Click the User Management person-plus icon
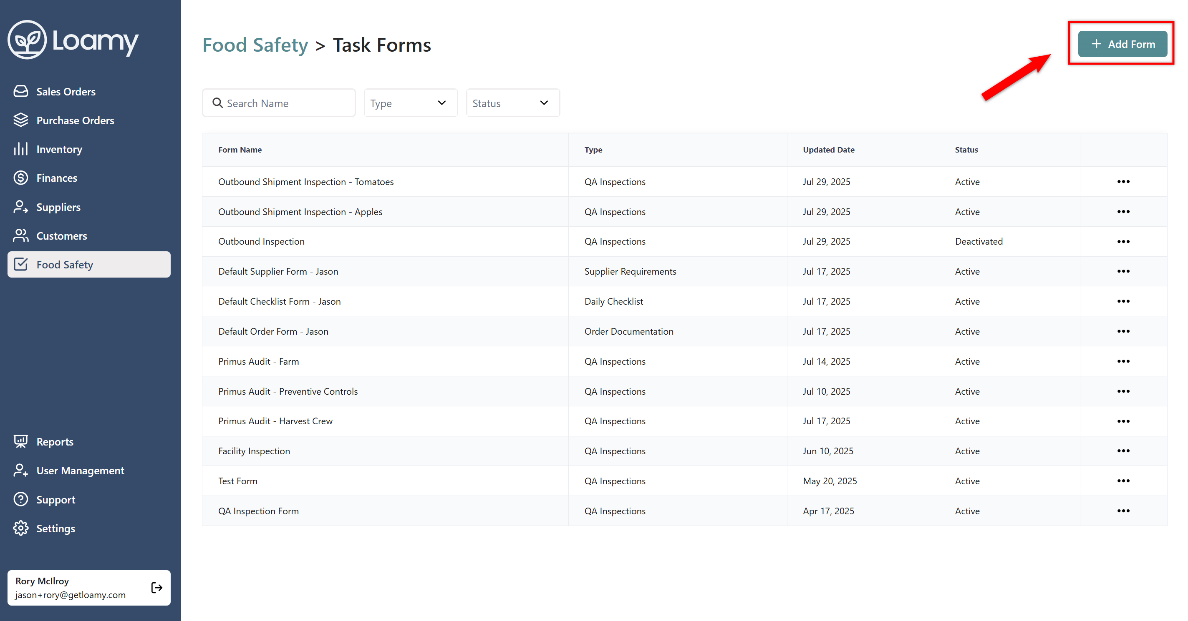The image size is (1188, 621). (x=21, y=471)
